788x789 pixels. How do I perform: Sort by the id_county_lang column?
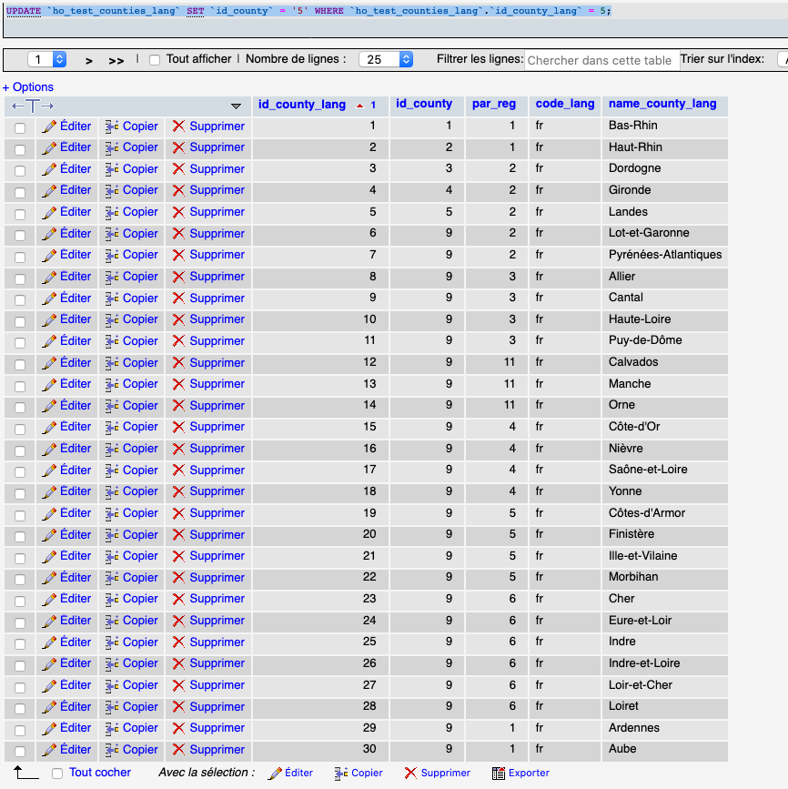pos(302,104)
